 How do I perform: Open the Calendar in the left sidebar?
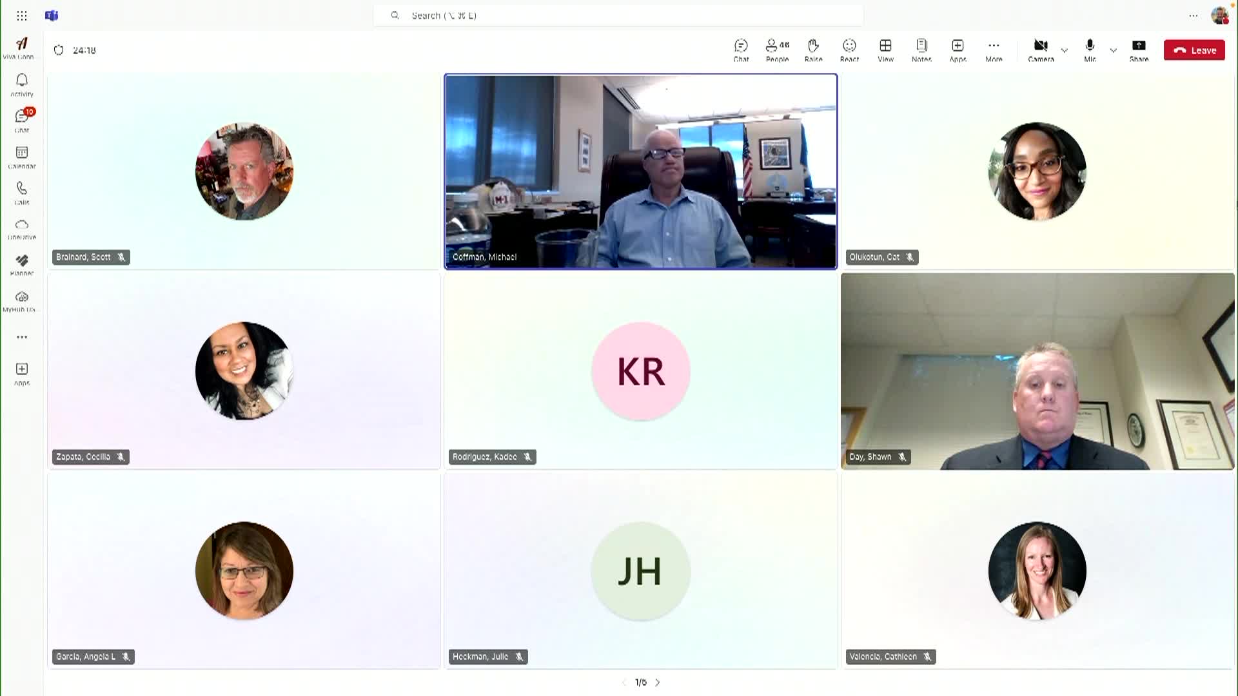coord(22,157)
